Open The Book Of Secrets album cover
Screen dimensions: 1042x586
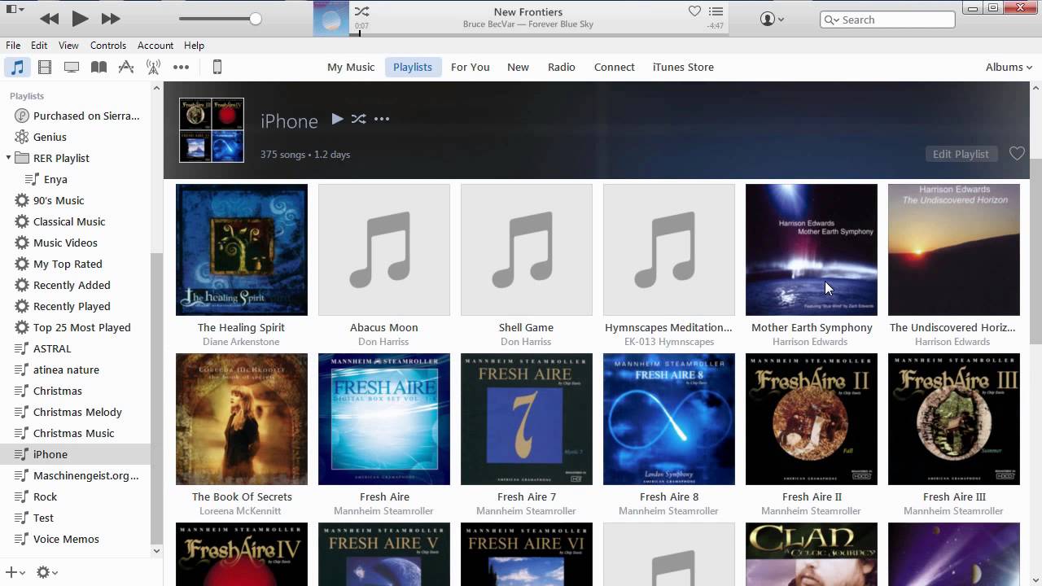click(x=242, y=419)
